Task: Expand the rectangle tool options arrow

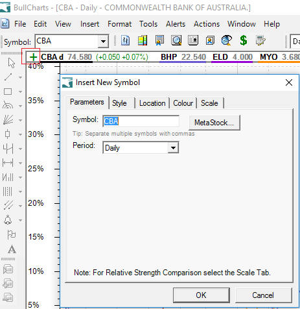Action: tap(20, 92)
